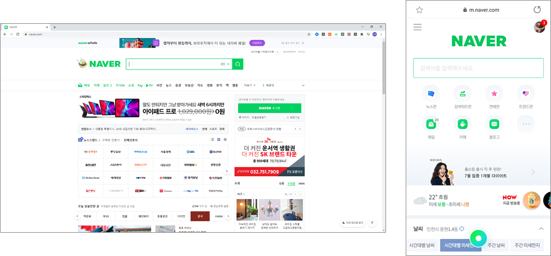Open the 비밀번호찾기 link

pyautogui.click(x=258, y=117)
